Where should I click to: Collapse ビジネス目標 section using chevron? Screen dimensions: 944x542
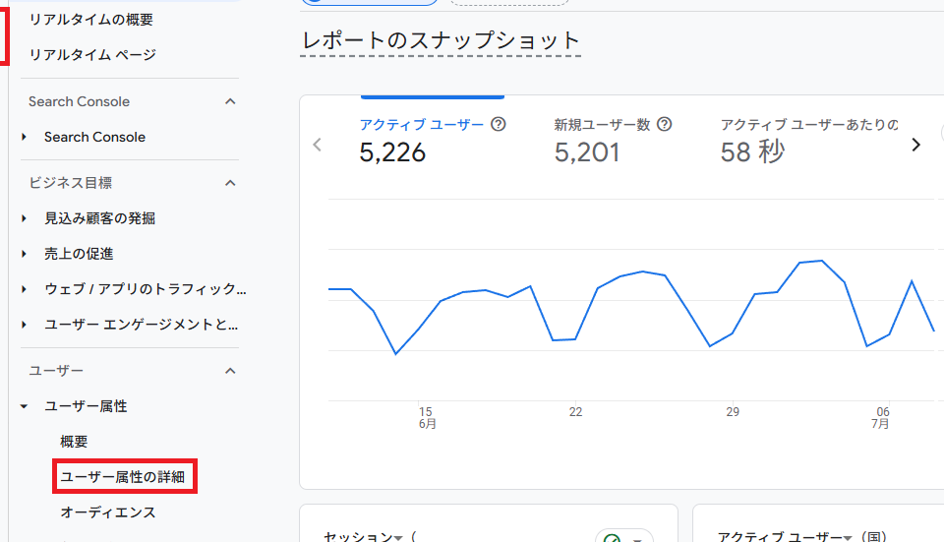tap(230, 183)
